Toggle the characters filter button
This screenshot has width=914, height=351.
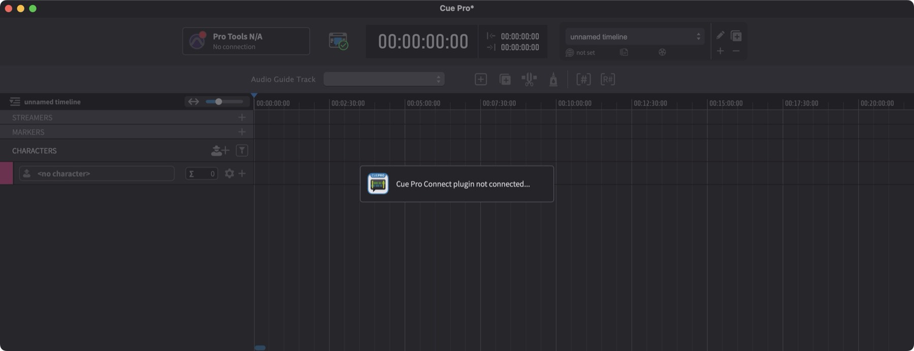pos(242,151)
